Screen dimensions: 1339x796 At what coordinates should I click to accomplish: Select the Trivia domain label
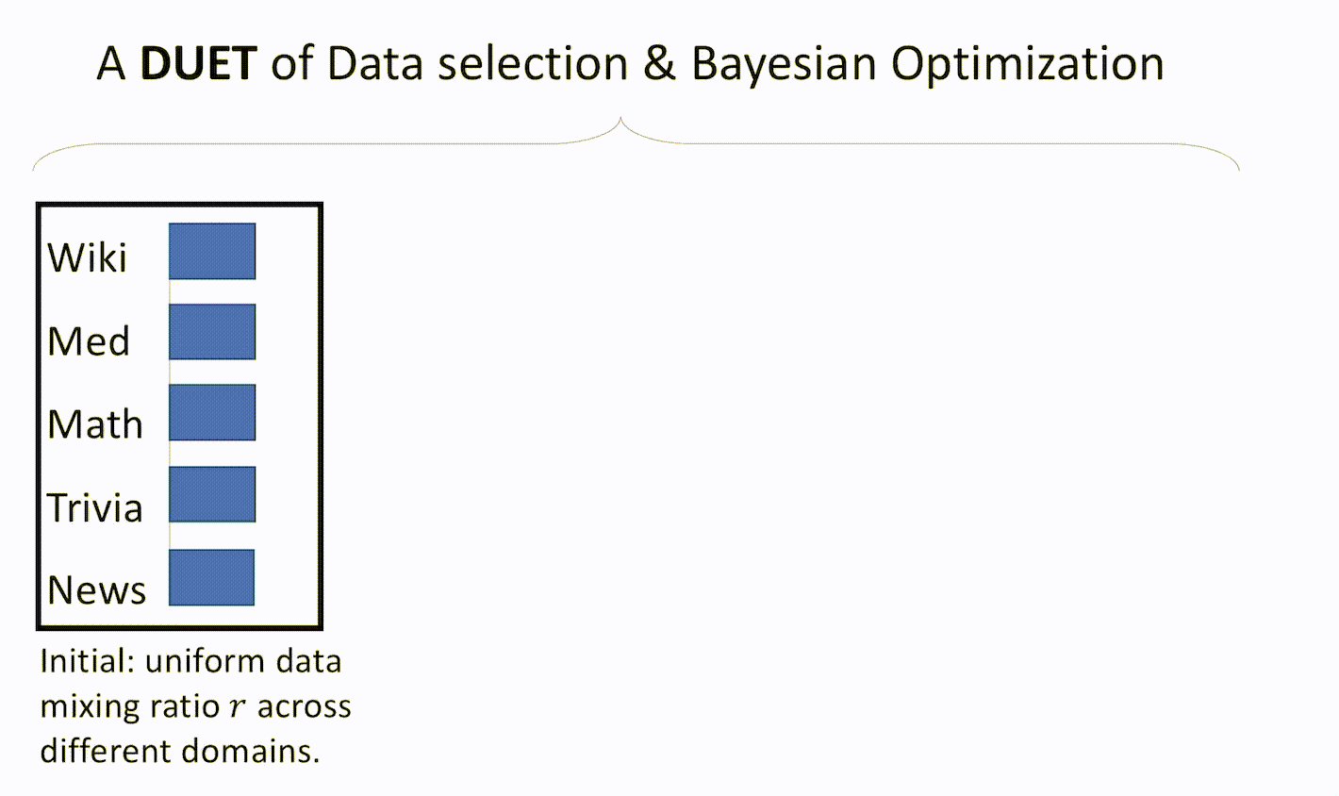95,507
